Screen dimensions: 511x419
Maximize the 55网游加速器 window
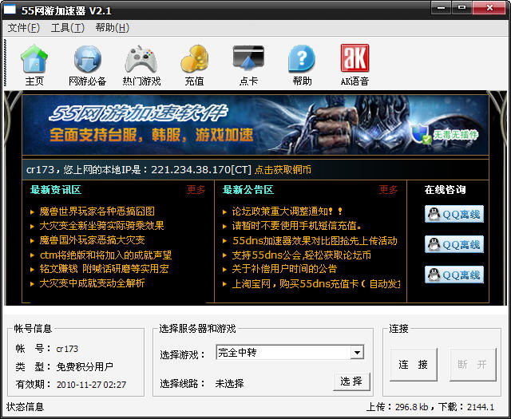(x=461, y=8)
